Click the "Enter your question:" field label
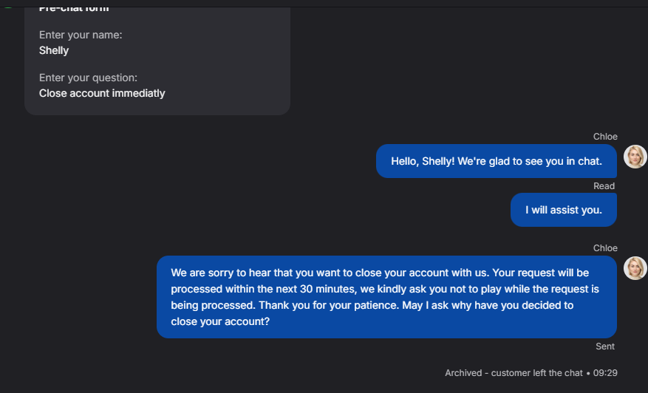 point(88,78)
